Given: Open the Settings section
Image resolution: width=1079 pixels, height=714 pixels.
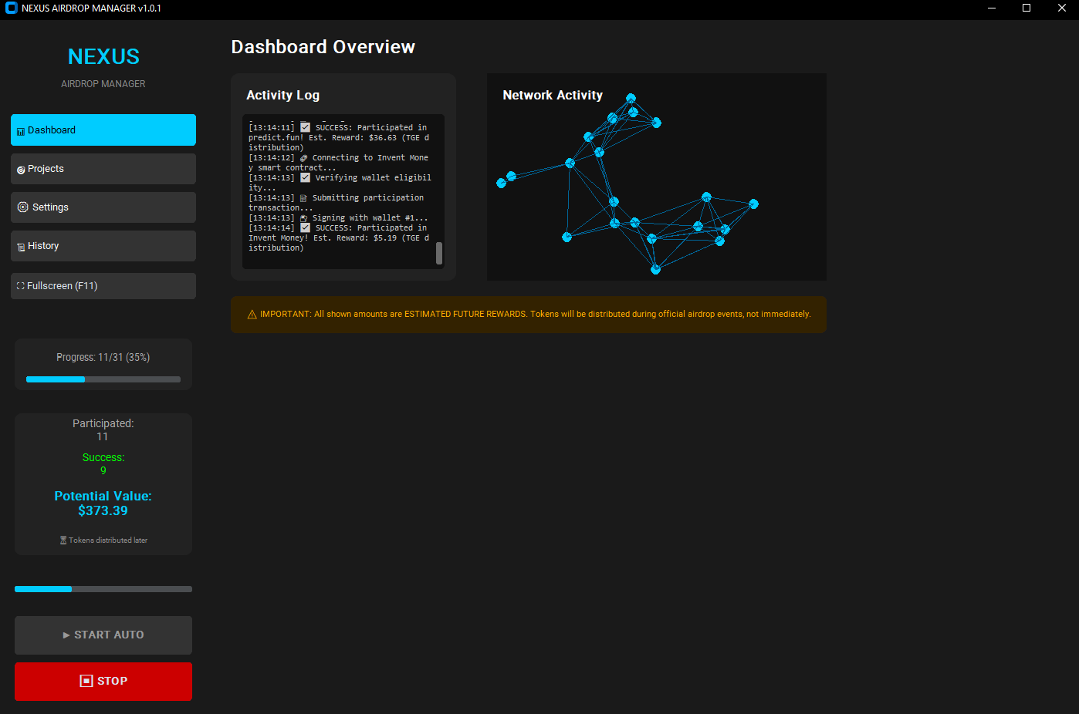Looking at the screenshot, I should pos(103,207).
